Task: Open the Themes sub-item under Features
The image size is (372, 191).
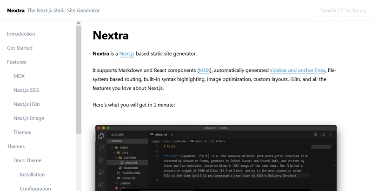Action: click(x=22, y=132)
